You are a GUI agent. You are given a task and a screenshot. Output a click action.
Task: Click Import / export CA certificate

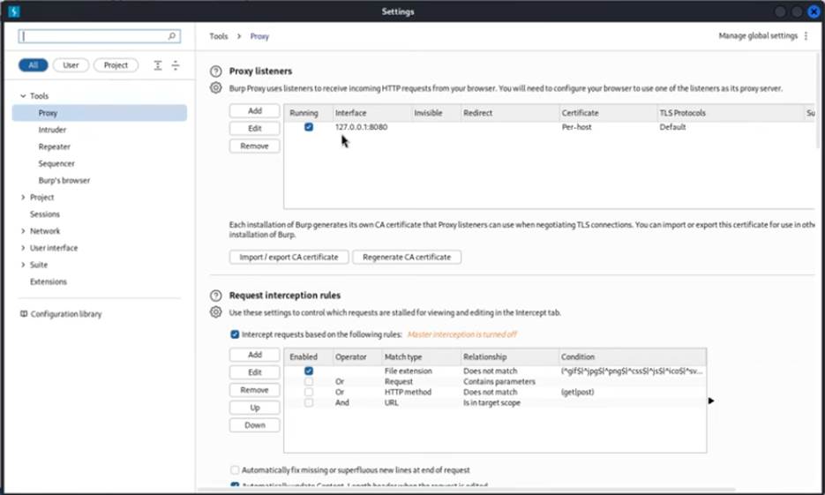[289, 257]
